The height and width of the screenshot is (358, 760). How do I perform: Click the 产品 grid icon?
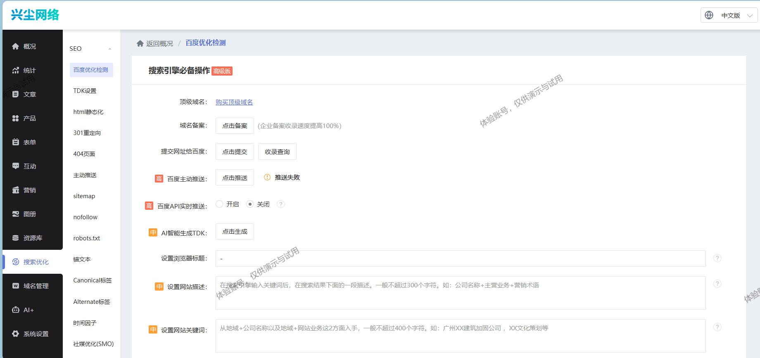click(x=16, y=118)
